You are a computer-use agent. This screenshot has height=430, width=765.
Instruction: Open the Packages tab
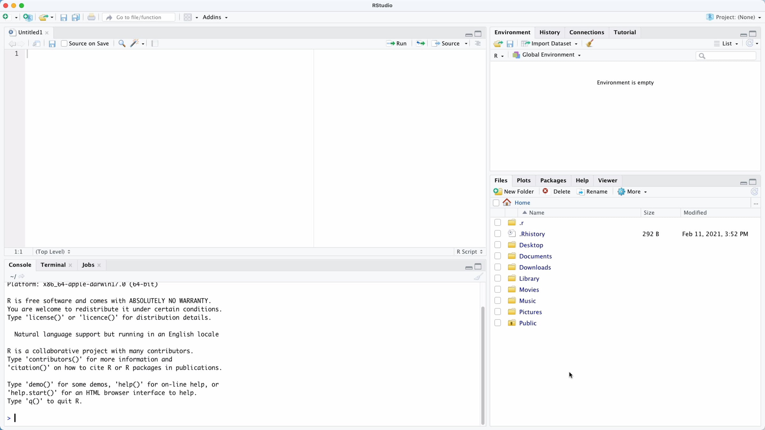pyautogui.click(x=553, y=180)
